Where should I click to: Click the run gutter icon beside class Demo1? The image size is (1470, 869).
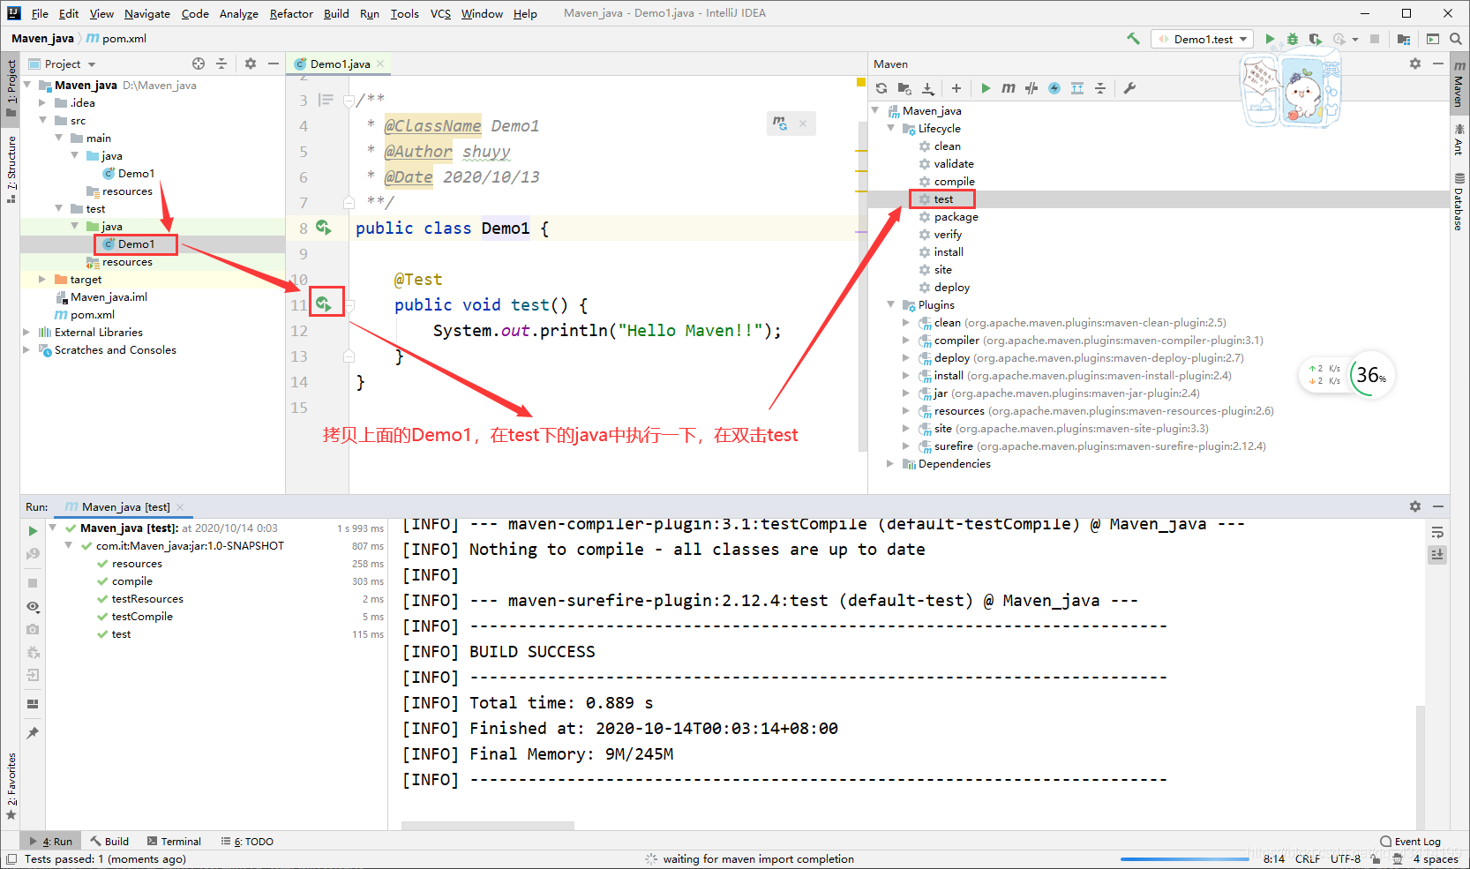coord(325,228)
